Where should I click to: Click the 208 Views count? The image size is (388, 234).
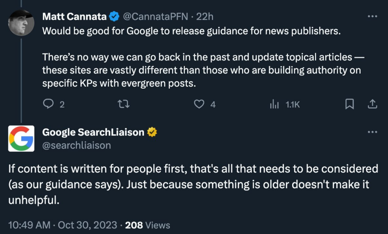coord(147,225)
